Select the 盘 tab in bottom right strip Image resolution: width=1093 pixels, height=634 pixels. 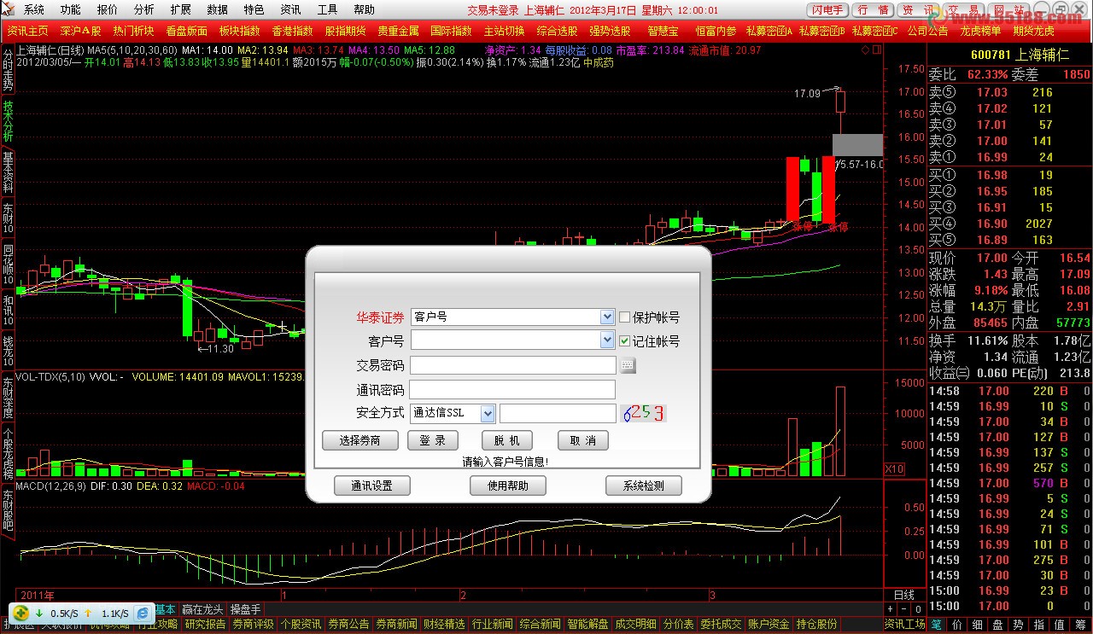coord(997,625)
